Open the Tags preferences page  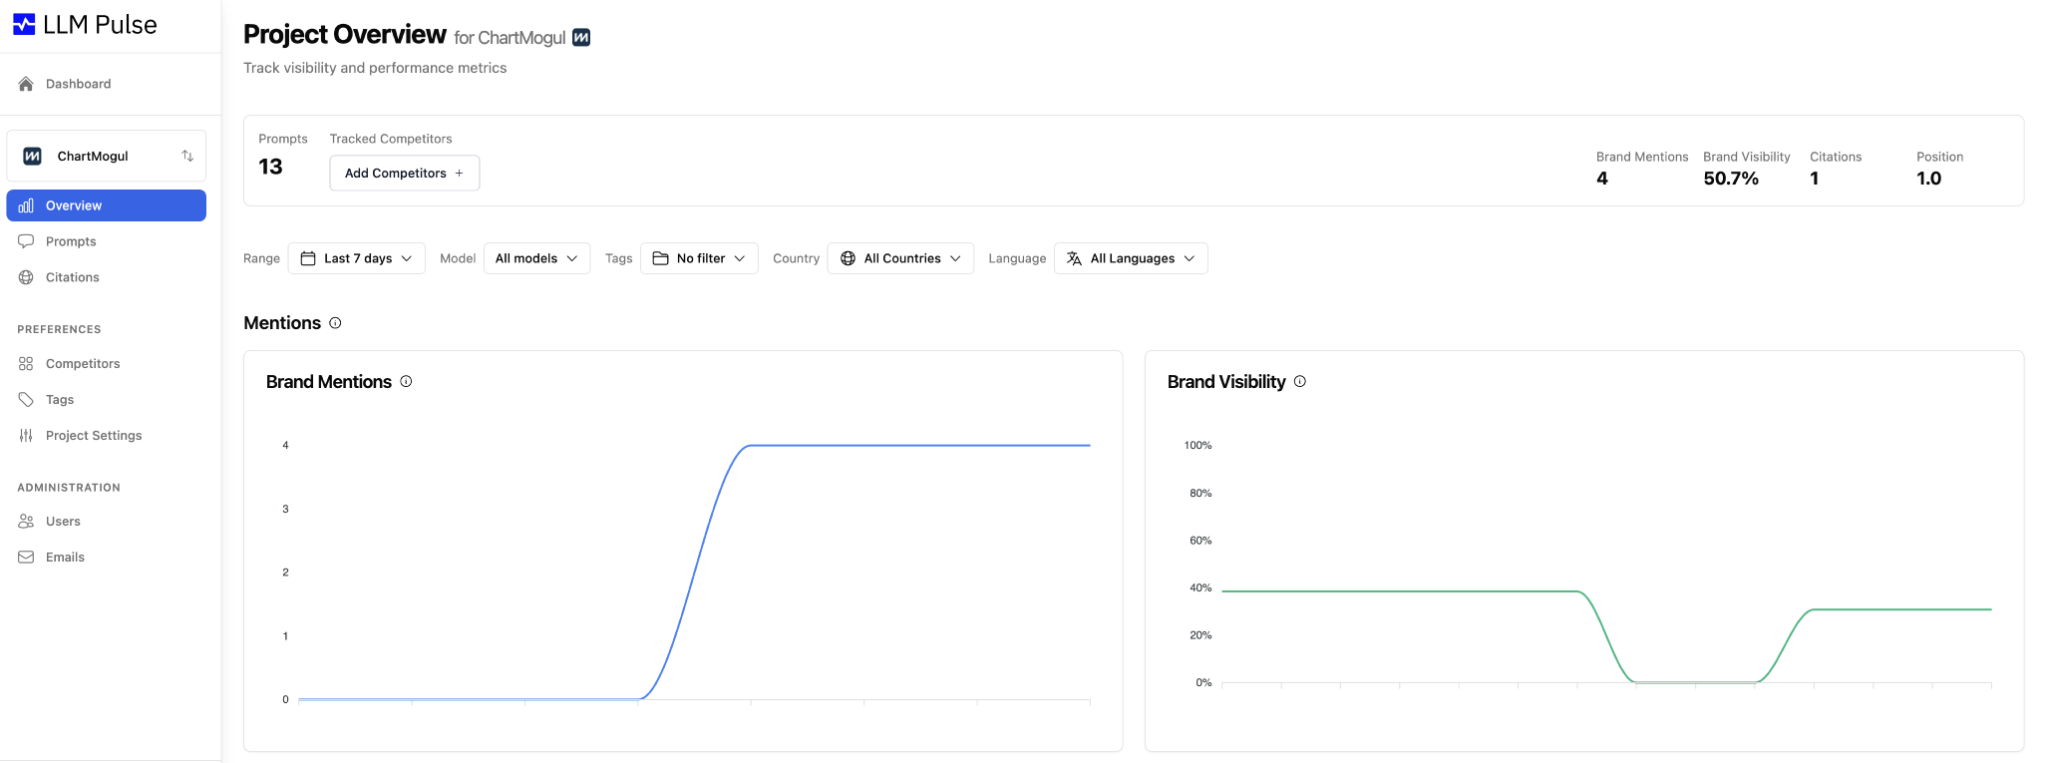click(x=107, y=400)
